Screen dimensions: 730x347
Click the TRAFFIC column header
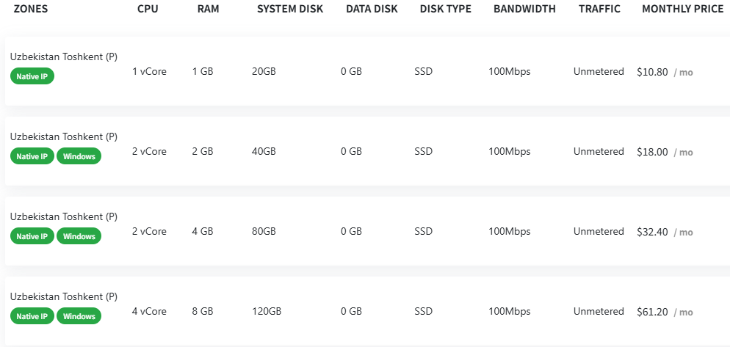point(599,9)
